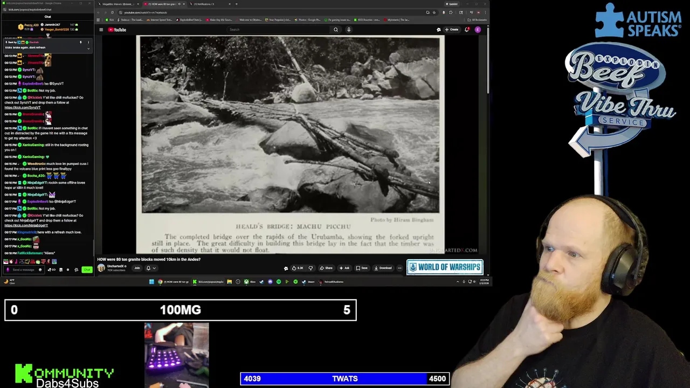Switch to the Notifications / X tab

(x=210, y=4)
